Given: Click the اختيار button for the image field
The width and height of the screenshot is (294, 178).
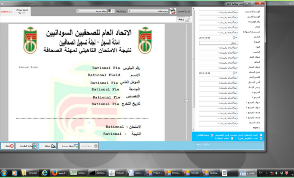Looking at the screenshot, I should pos(219,43).
